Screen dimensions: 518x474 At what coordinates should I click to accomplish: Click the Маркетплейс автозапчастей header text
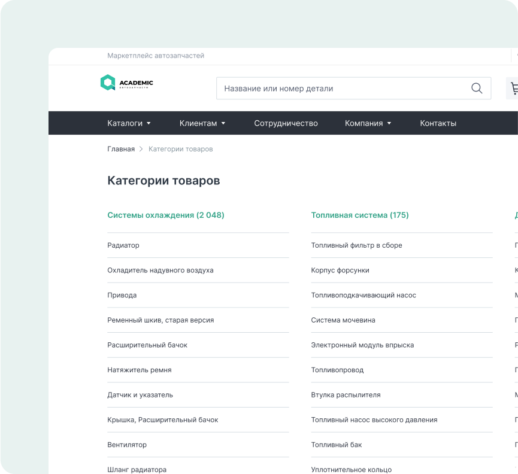pos(156,56)
